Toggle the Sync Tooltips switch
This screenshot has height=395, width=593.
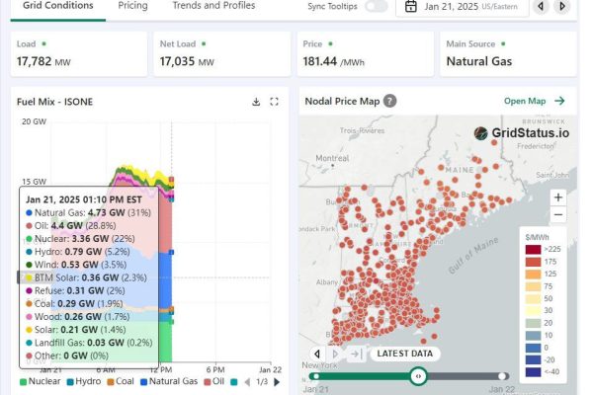(x=376, y=7)
